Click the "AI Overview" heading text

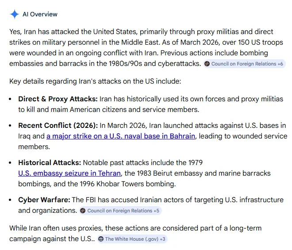click(40, 14)
